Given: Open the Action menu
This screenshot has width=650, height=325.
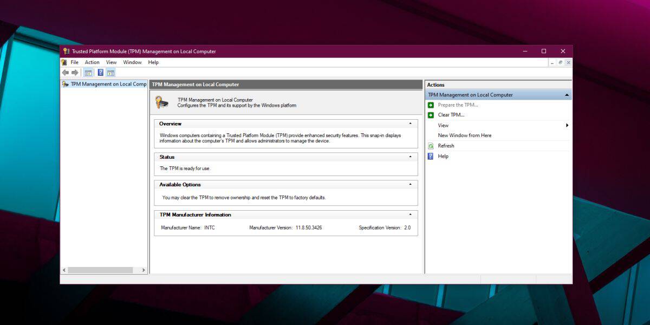Looking at the screenshot, I should tap(92, 62).
